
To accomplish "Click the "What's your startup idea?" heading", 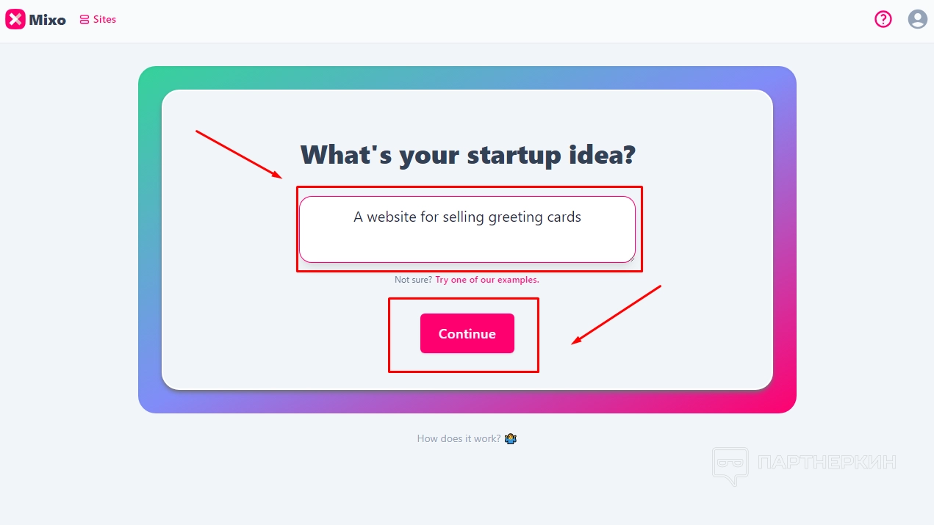I will 467,155.
